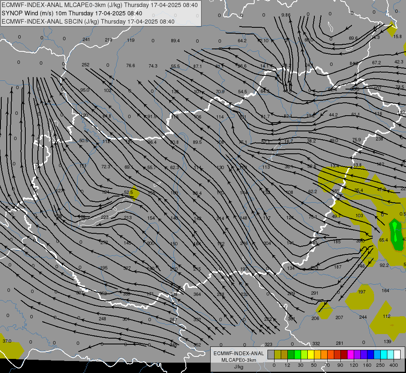Viewport: 406px width, 373px height.
Task: Click the map value '15.8' at right edge
Action: [x=397, y=36]
